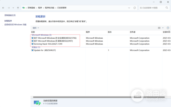
Task: Click the icon beside KB5022497 update
Action: click(32, 41)
